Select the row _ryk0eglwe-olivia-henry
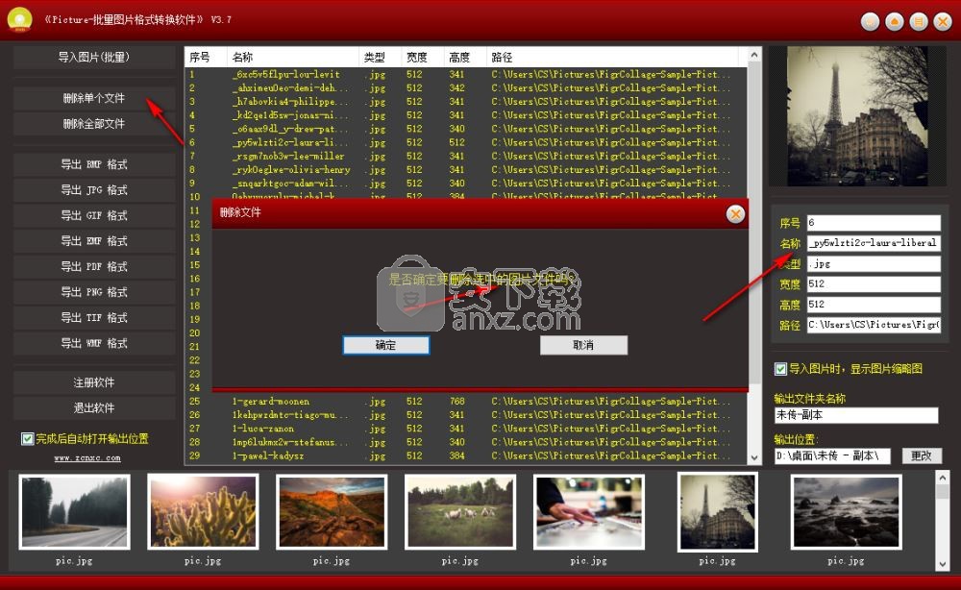This screenshot has height=590, width=961. coord(466,170)
